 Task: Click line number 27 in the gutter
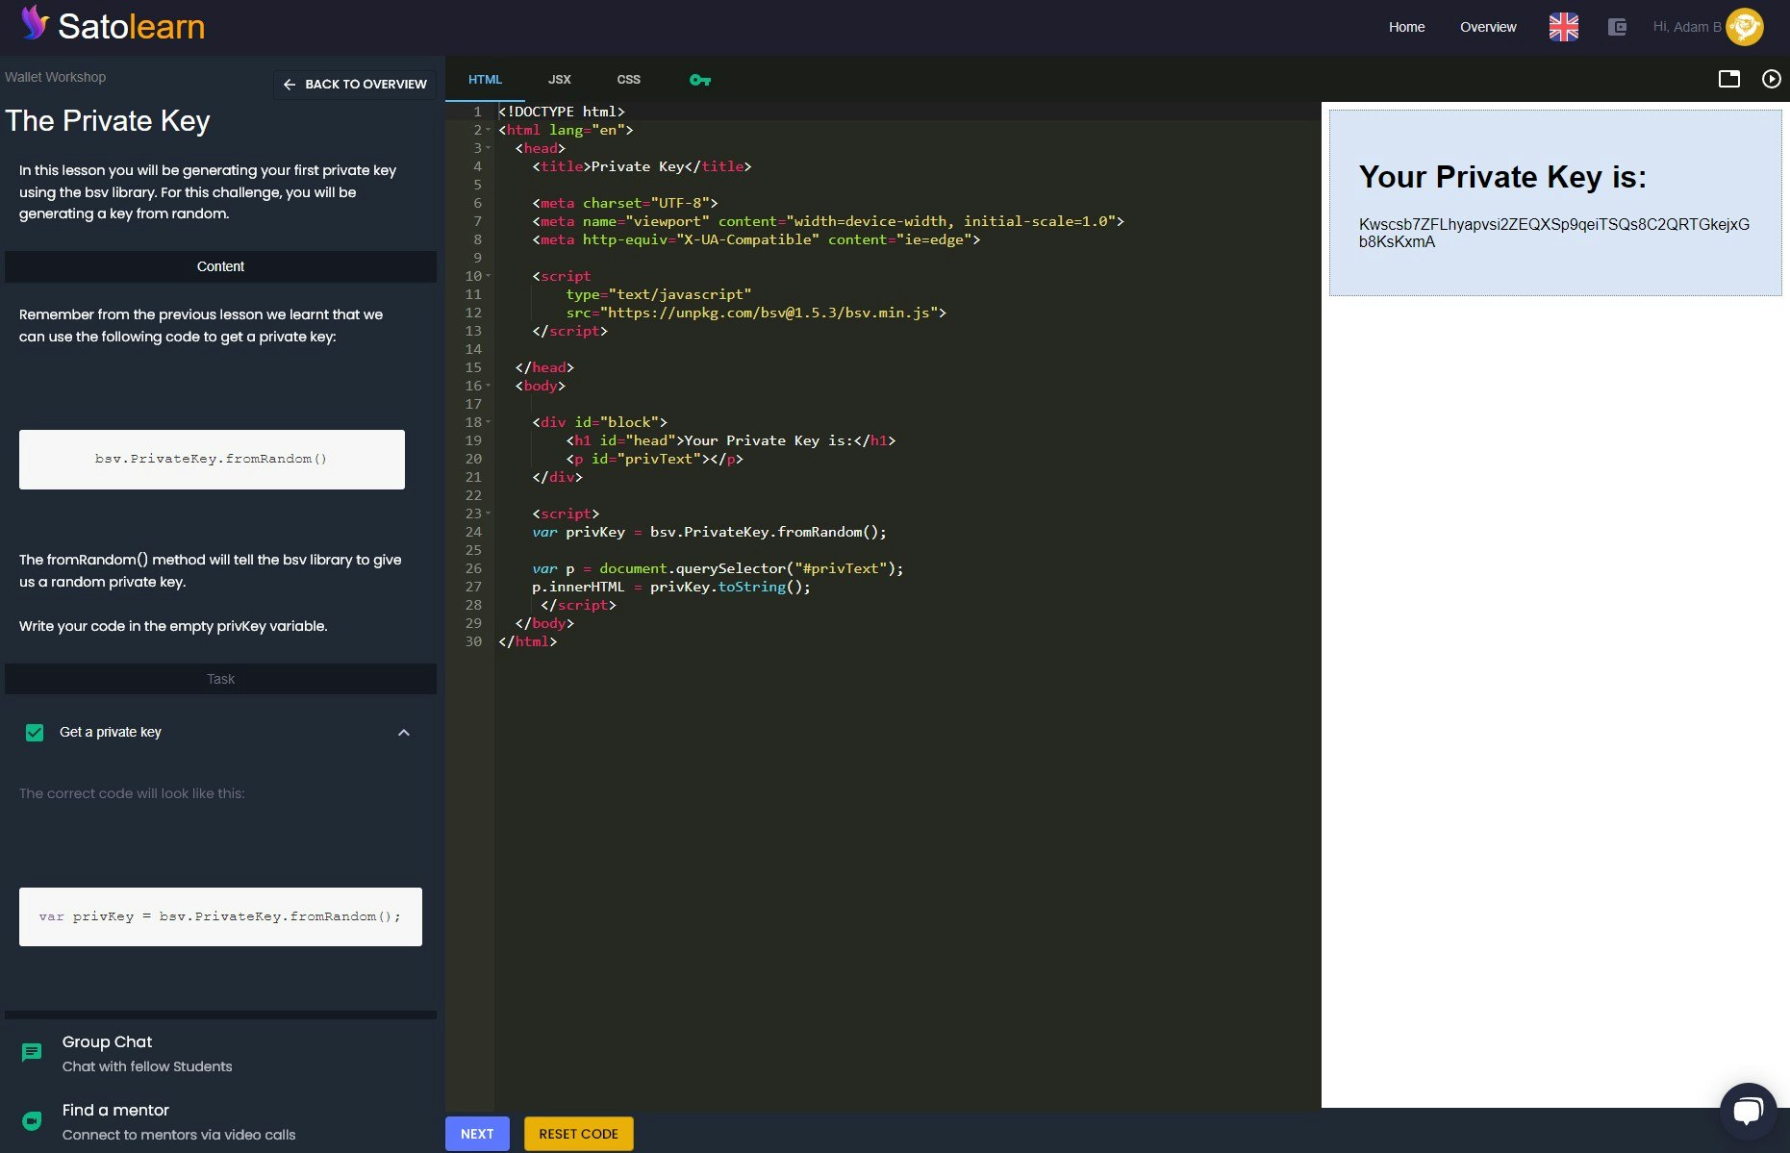tap(473, 587)
